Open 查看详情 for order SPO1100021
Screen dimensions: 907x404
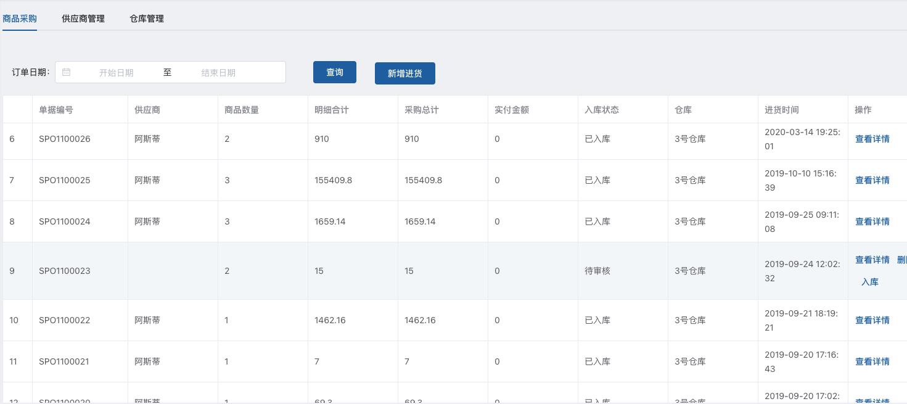872,361
